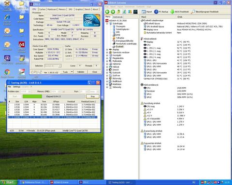232x185 pixels.
Task: Click the Size column header in LinX
Action: coord(17,102)
